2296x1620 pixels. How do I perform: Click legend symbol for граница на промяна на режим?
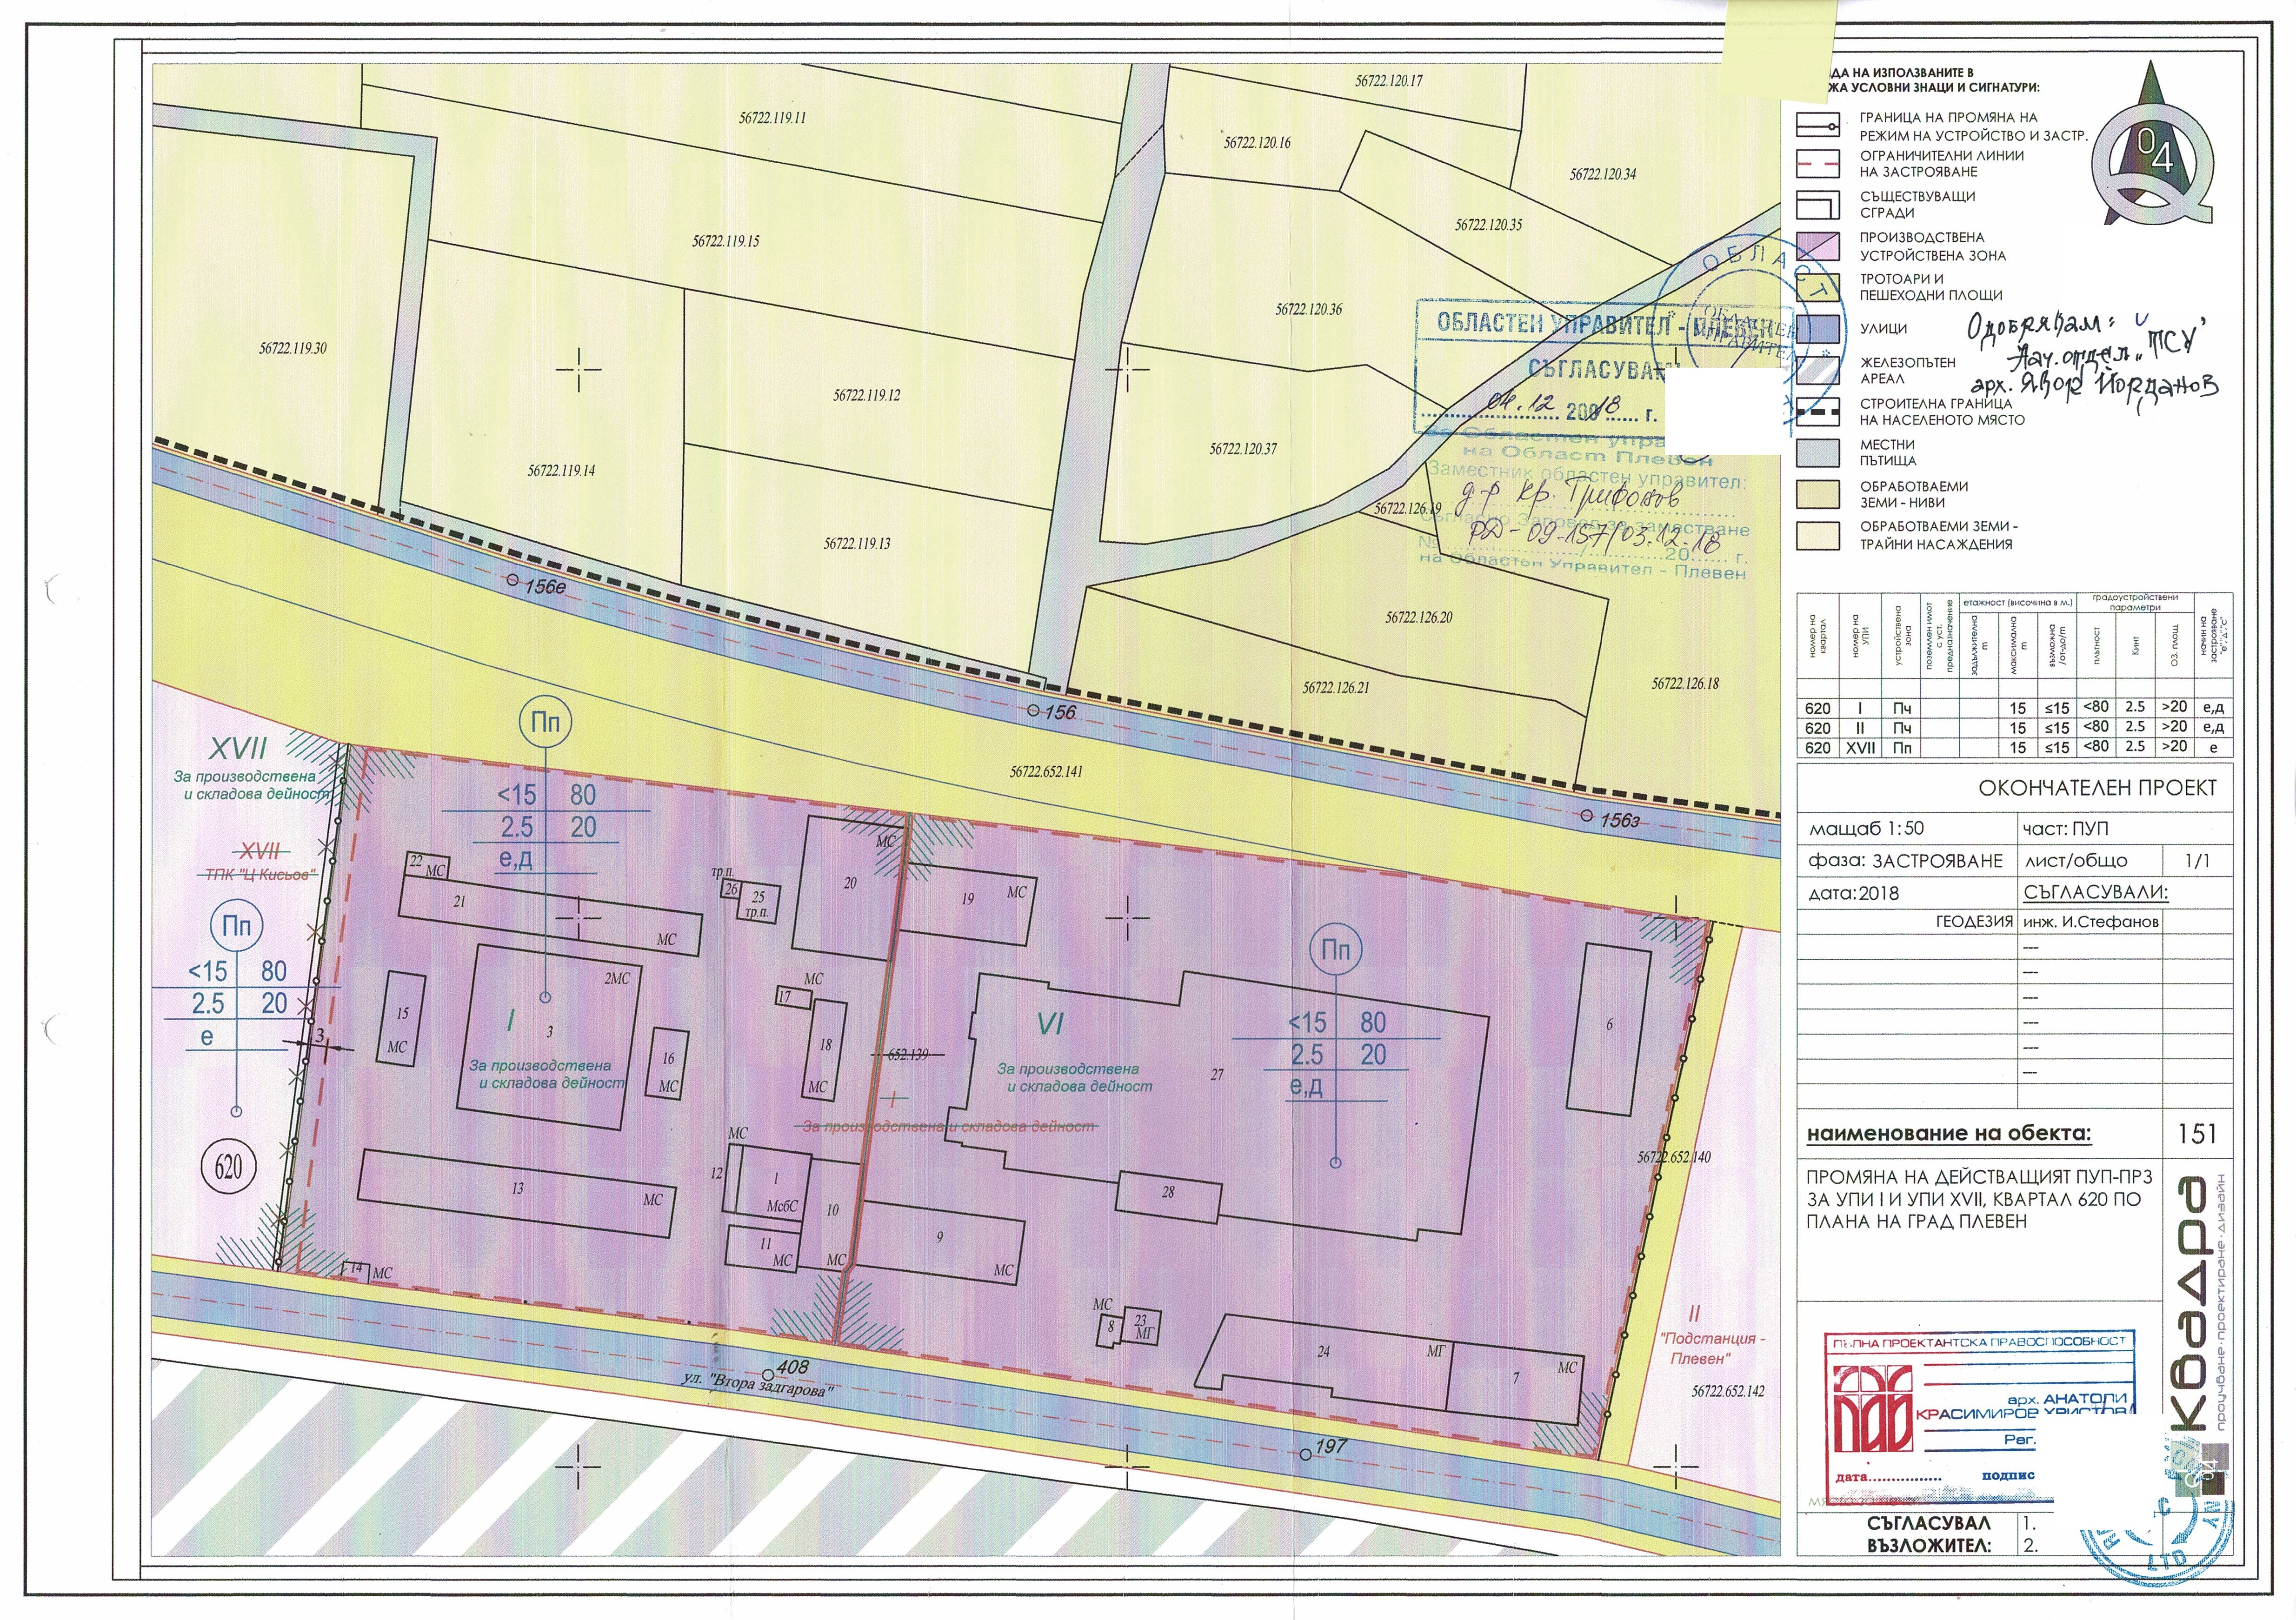[x=1818, y=126]
